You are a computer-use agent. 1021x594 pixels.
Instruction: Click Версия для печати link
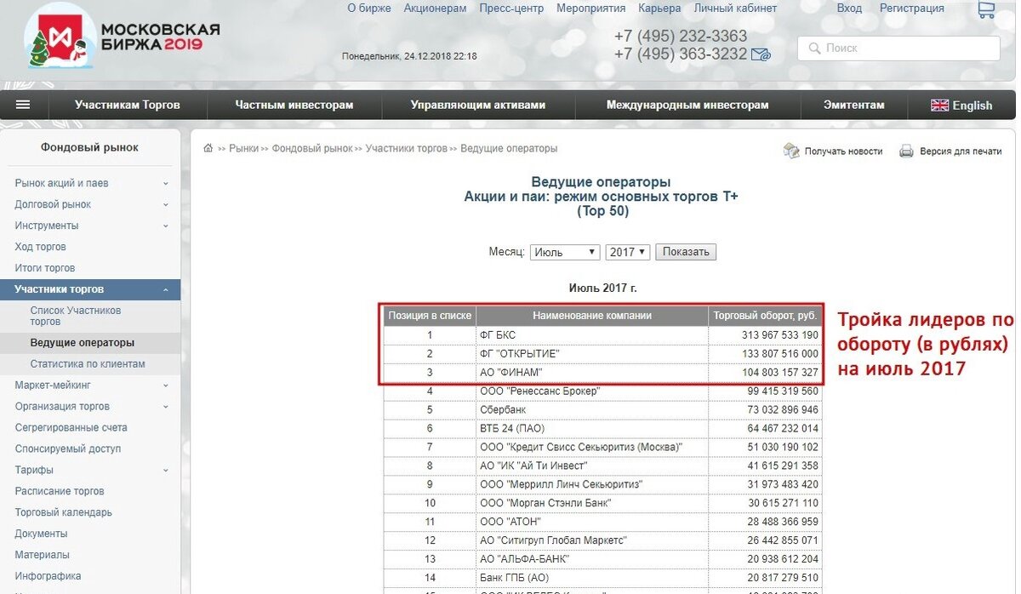pyautogui.click(x=961, y=151)
